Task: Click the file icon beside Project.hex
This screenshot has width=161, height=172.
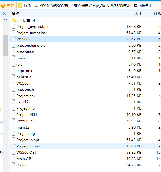Action: tap(13, 96)
